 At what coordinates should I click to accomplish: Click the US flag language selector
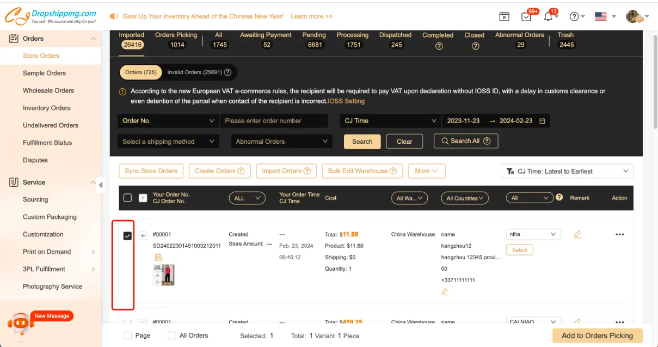601,16
